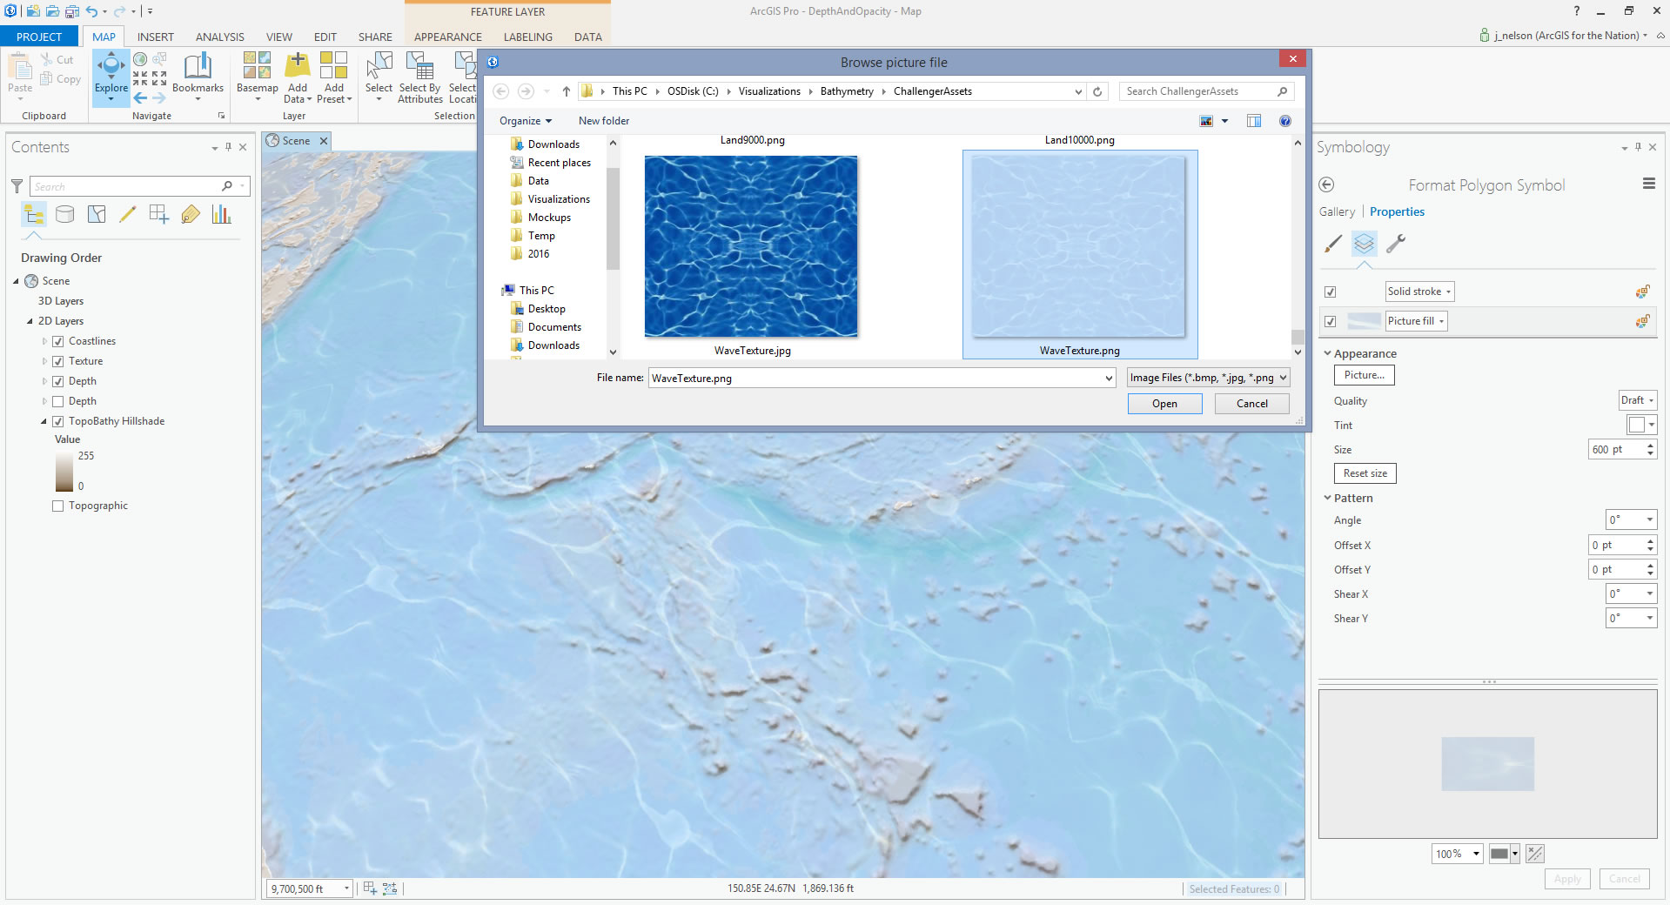Switch to the ANALYSIS ribbon tab

219,37
